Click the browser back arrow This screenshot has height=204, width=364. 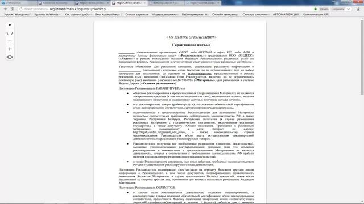[x=6, y=9]
